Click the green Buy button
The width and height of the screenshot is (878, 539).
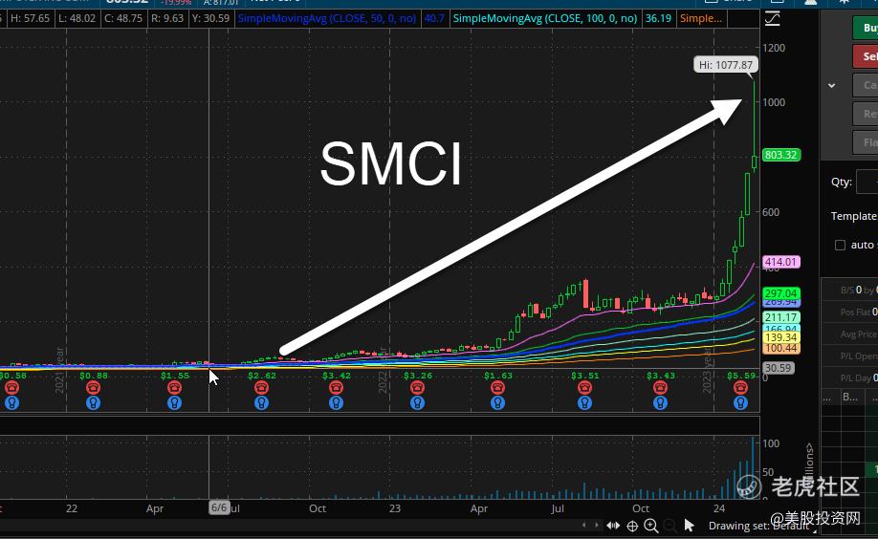click(866, 28)
